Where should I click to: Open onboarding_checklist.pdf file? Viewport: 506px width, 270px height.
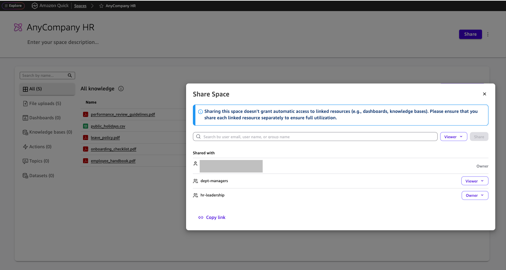pos(113,149)
